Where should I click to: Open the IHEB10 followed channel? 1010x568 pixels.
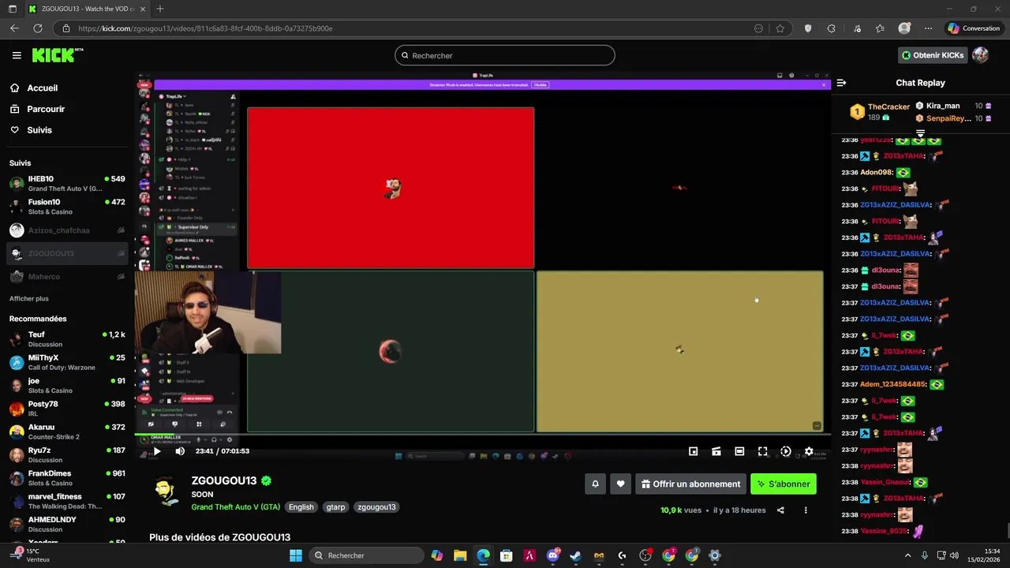67,184
